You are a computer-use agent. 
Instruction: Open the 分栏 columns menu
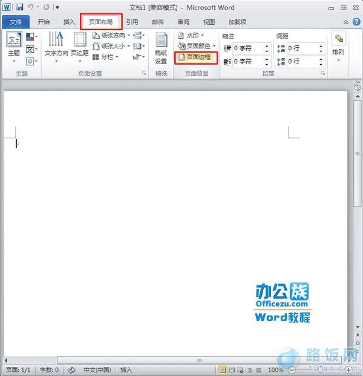point(105,57)
